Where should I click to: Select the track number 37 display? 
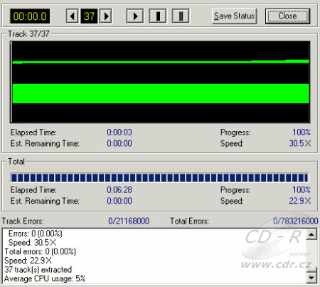(x=89, y=16)
